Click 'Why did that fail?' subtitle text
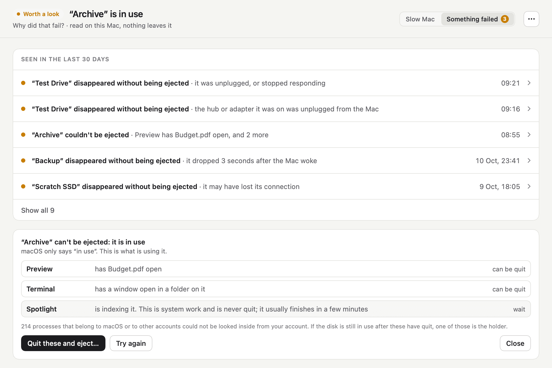This screenshot has height=368, width=552. click(38, 26)
